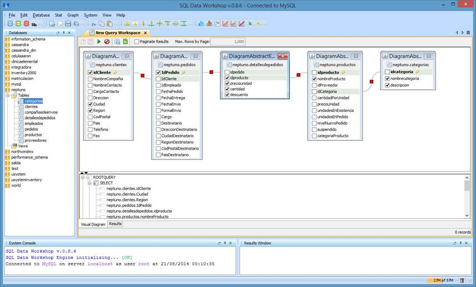The width and height of the screenshot is (476, 287).
Task: Click the save icon in main toolbar
Action: 68,24
